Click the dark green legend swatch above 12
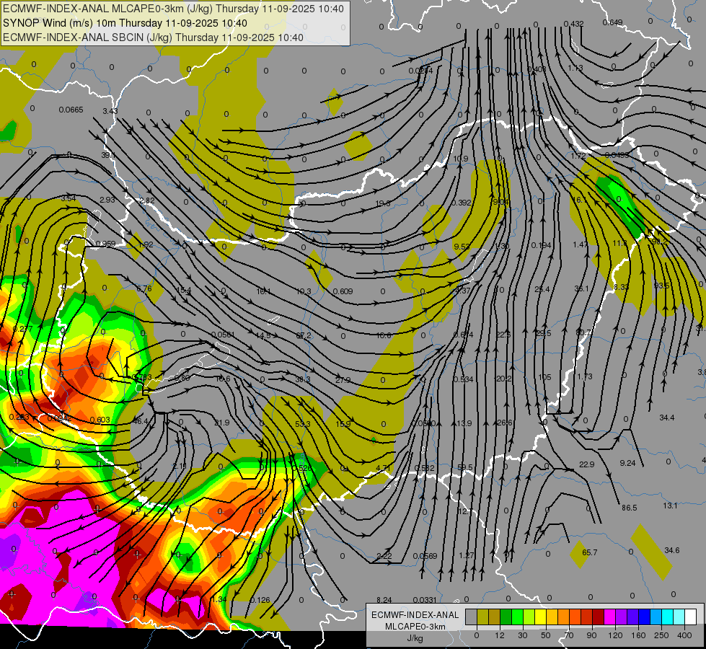Viewport: 706px width, 649px height. coord(506,617)
